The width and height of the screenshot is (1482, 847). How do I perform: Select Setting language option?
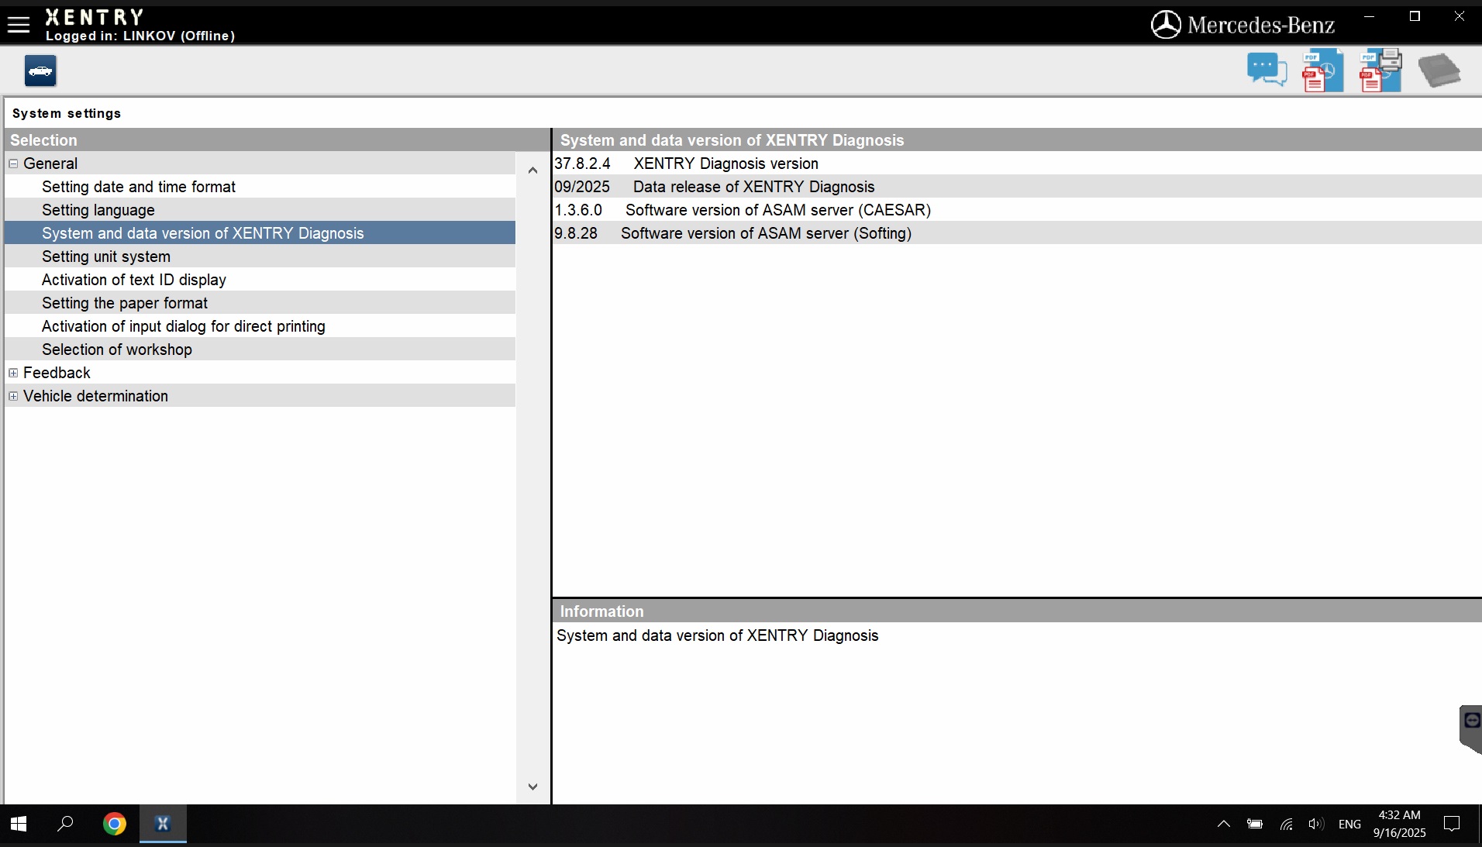click(x=98, y=210)
